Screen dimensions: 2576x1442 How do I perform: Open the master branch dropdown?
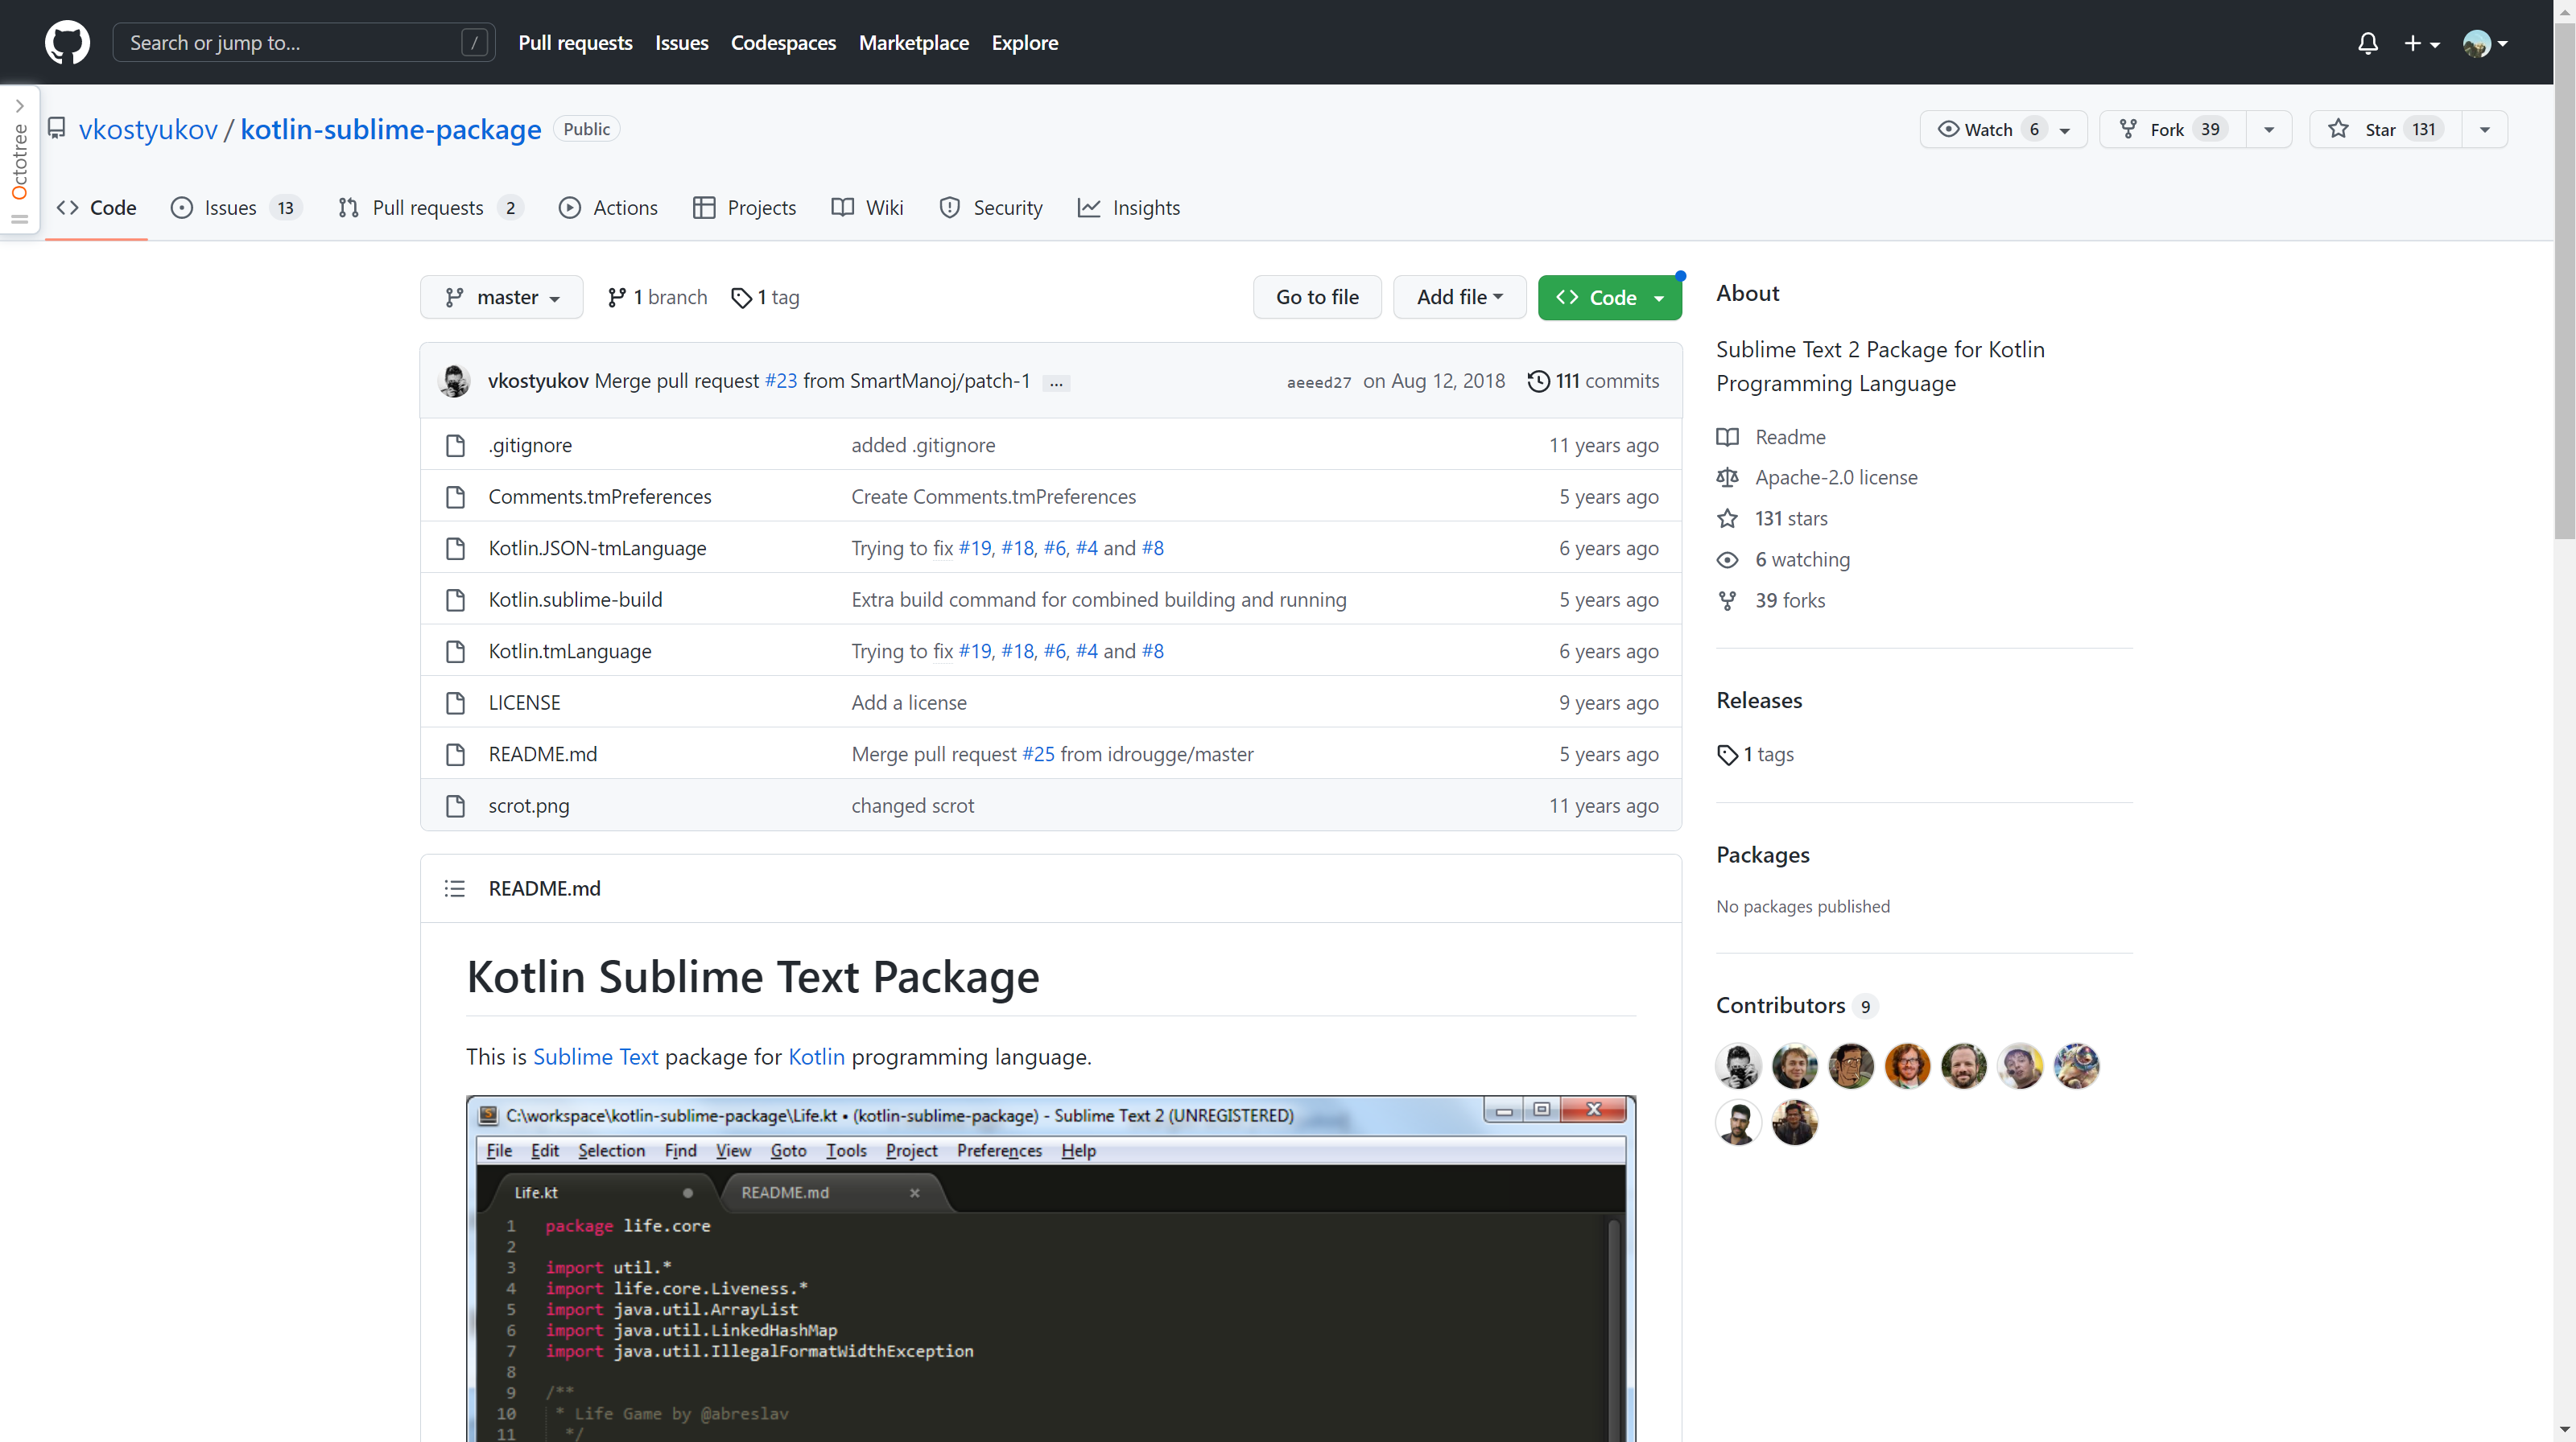click(x=502, y=297)
